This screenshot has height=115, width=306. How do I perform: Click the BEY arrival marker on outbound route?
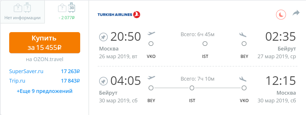click(244, 44)
